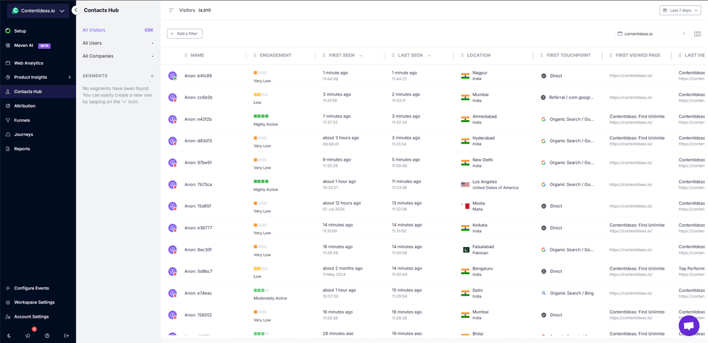708x343 pixels.
Task: Select the All Users list
Action: tap(92, 43)
